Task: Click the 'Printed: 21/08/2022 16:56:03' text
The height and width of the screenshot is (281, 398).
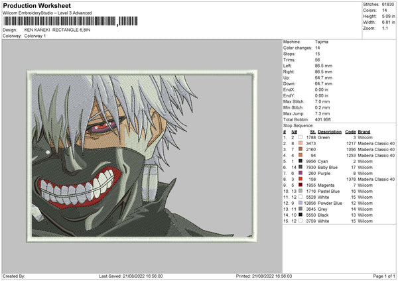Action: pos(264,276)
